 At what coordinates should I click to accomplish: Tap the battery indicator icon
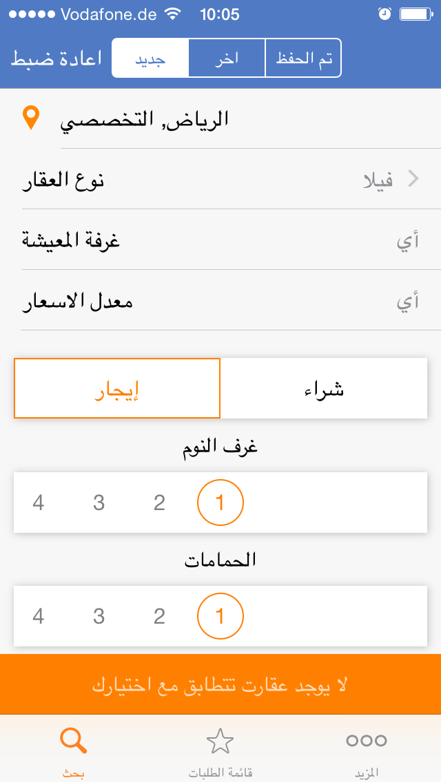416,14
